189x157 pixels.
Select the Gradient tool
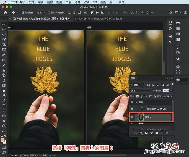tap(4, 85)
